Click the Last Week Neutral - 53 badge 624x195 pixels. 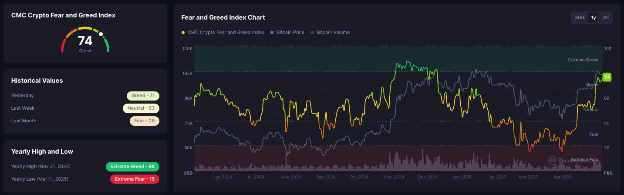[x=141, y=108]
